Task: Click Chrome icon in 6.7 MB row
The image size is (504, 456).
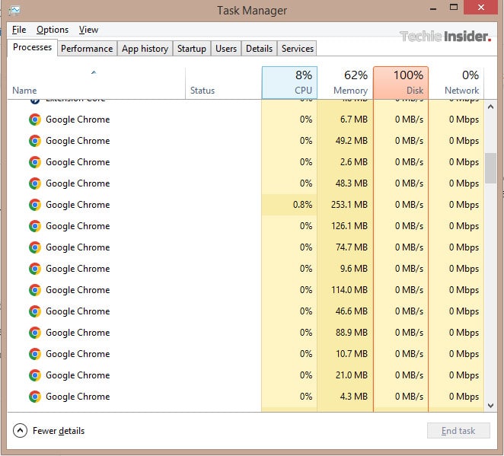Action: click(34, 120)
